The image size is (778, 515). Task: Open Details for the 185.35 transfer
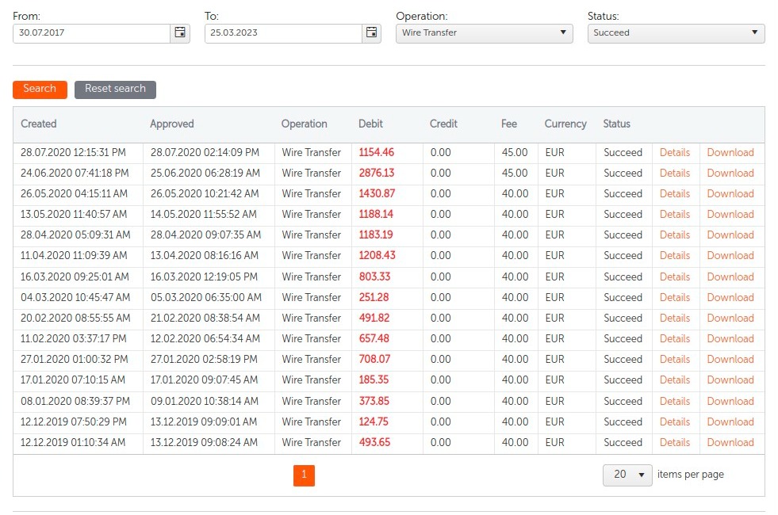click(674, 380)
